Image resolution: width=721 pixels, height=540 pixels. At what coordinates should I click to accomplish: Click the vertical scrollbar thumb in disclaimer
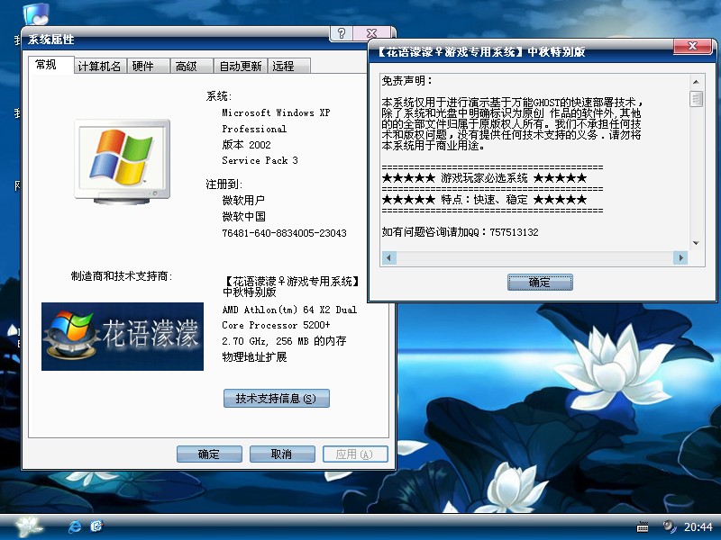coord(696,99)
